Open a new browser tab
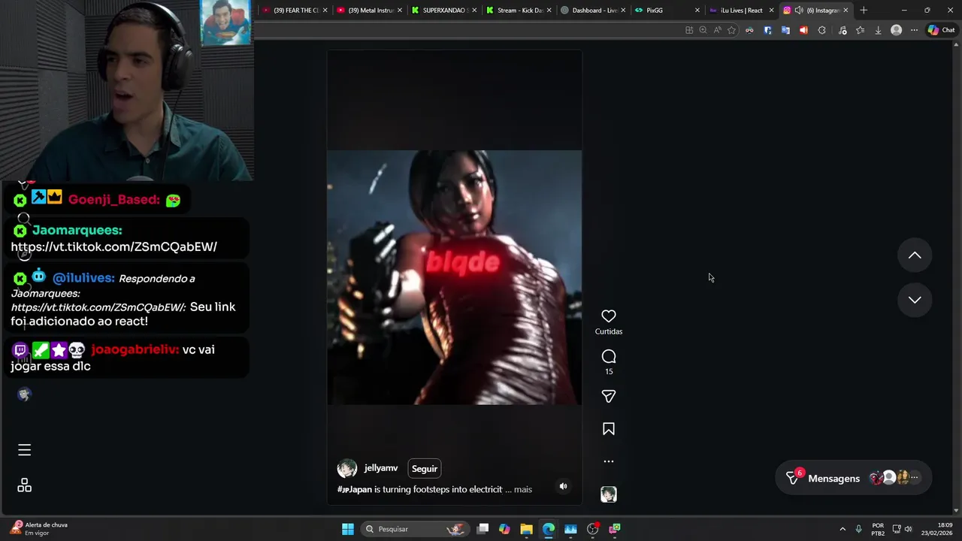The height and width of the screenshot is (541, 962). pyautogui.click(x=864, y=11)
